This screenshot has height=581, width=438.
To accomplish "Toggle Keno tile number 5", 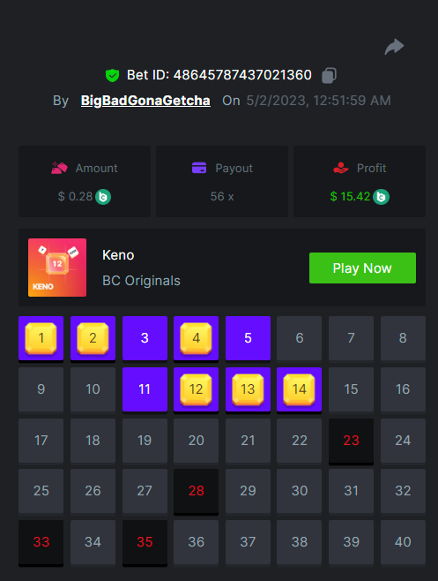I will pos(248,338).
